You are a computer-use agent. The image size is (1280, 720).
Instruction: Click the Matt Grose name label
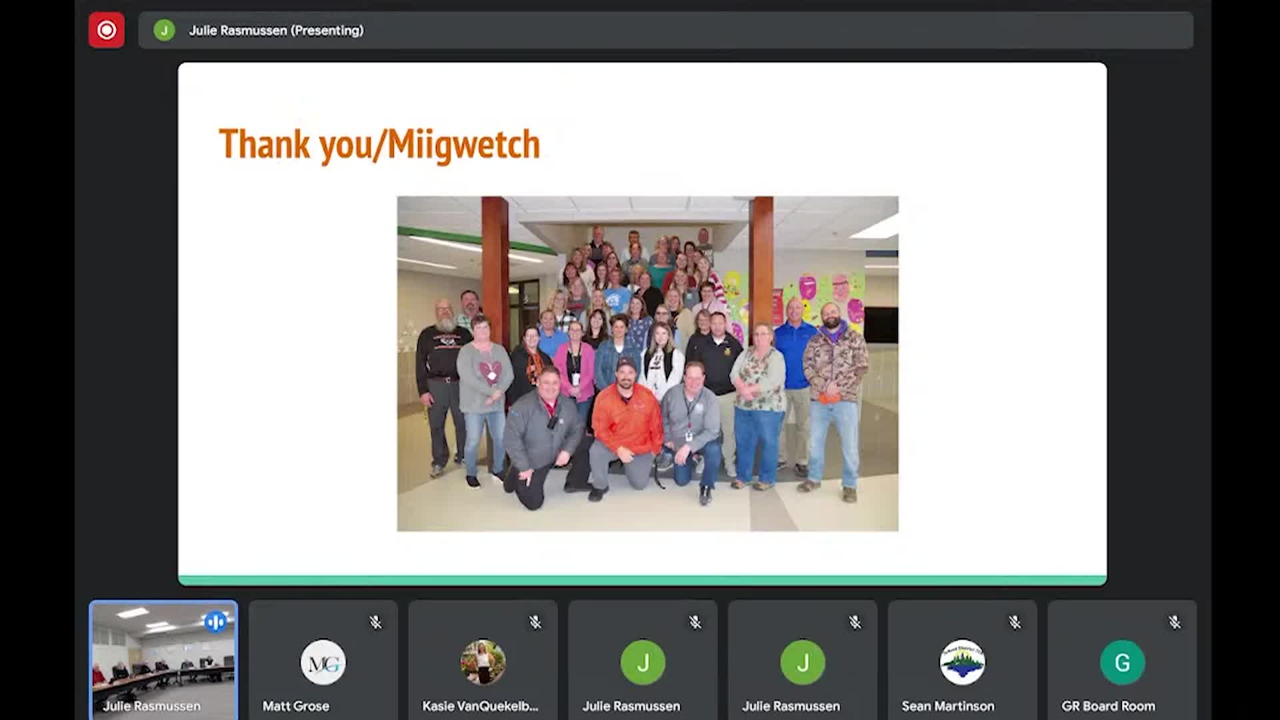(295, 705)
